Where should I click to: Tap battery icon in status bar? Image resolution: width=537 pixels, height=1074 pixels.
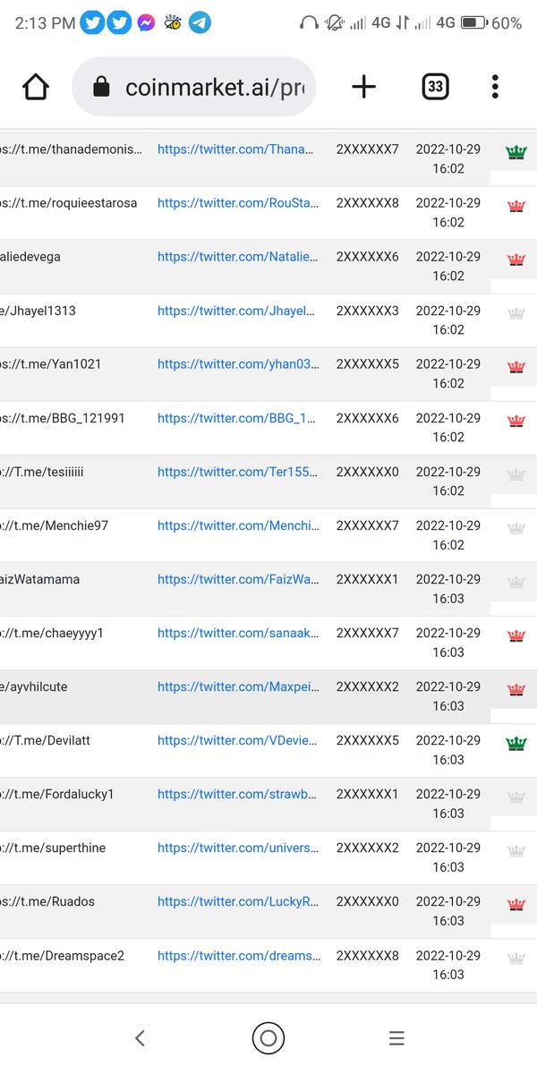click(474, 23)
